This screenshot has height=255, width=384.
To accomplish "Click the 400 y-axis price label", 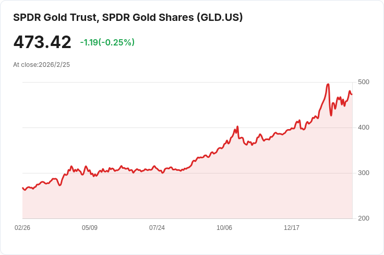I will (x=364, y=128).
